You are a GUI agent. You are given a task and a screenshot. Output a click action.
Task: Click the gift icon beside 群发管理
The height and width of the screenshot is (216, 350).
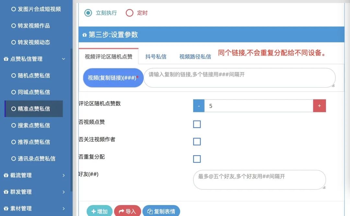click(x=6, y=192)
